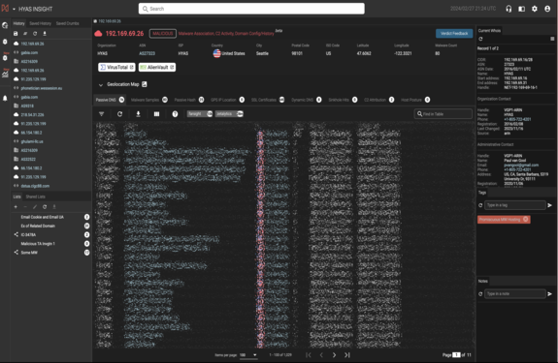The width and height of the screenshot is (558, 363).
Task: Open the AlienVault external link button
Action: 157,67
